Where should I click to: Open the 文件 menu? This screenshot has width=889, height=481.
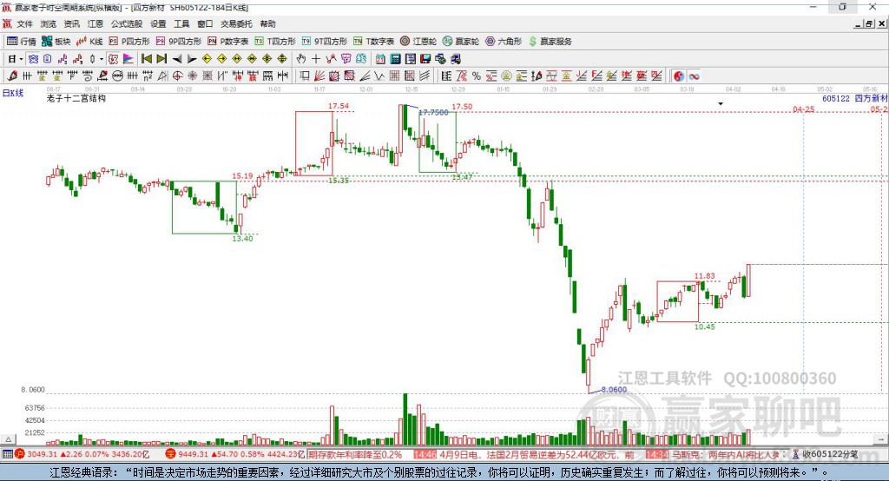[x=25, y=23]
